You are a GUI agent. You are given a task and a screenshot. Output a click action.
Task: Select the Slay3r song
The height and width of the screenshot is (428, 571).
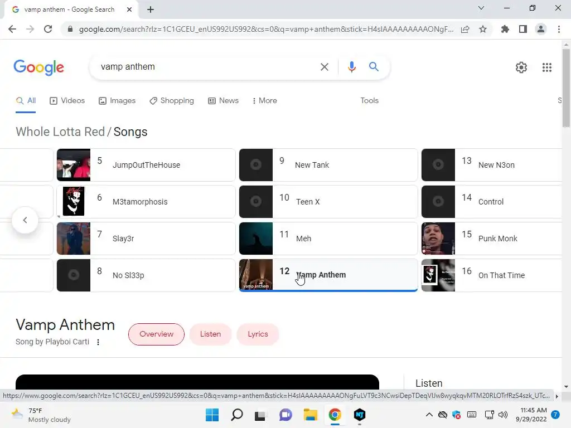[146, 239]
